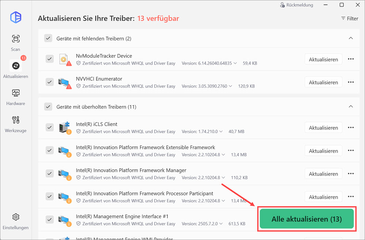Uncheck the Intel(R) iCLS Client checkbox
Viewport: 365px width, 240px height.
(50, 127)
